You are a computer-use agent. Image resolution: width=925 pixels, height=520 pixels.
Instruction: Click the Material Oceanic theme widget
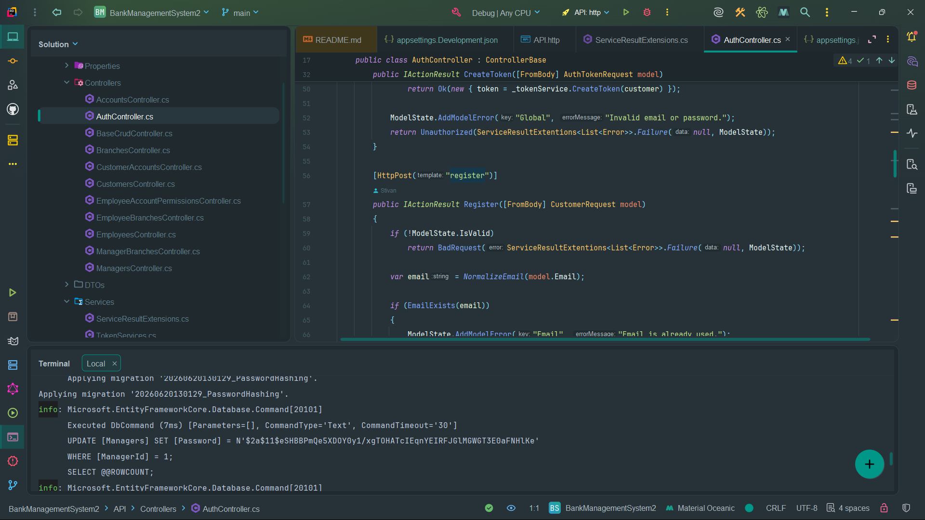[700, 508]
